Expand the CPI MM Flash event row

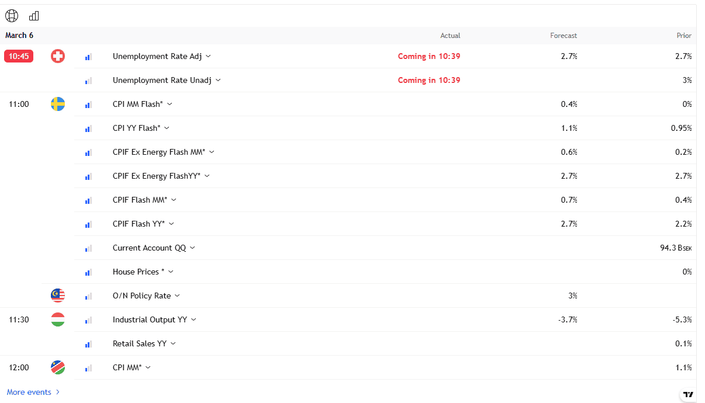tap(170, 104)
